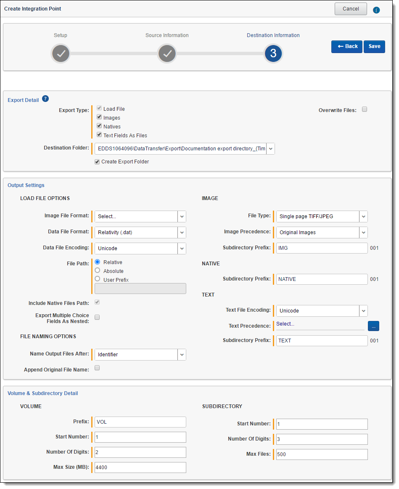Viewport: 399px width, 489px height.
Task: Click the Subdirectory Start Number field
Action: pyautogui.click(x=322, y=424)
